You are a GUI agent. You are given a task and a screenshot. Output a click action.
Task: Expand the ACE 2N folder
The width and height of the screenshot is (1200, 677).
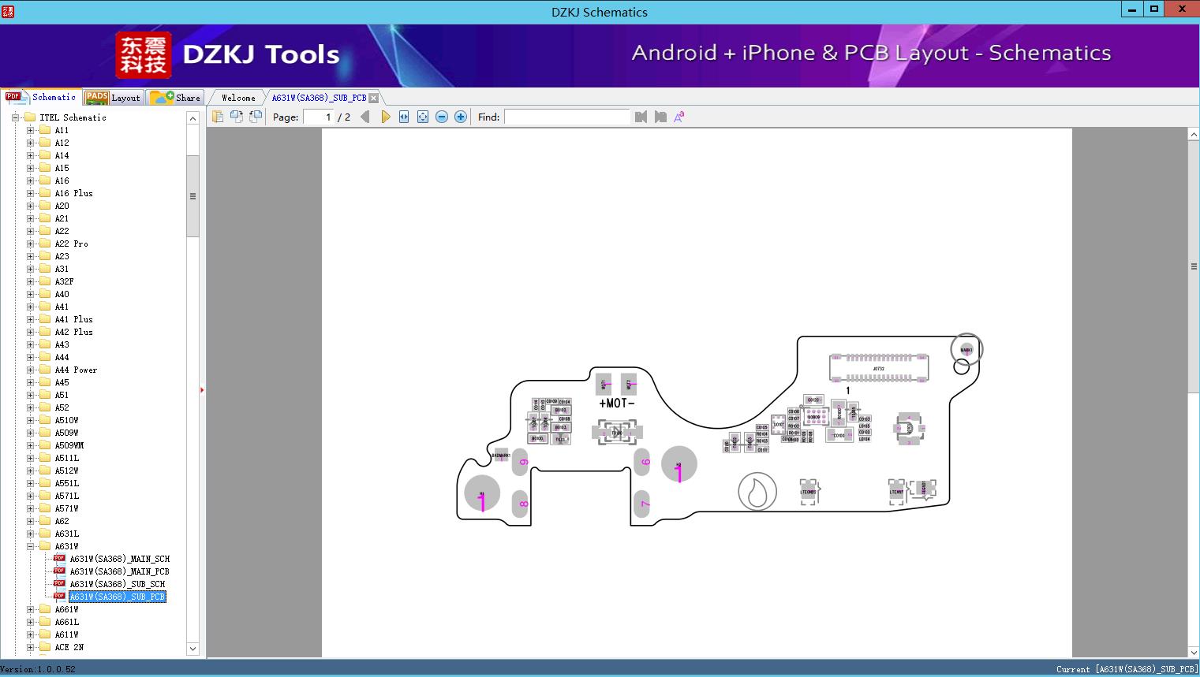click(30, 647)
